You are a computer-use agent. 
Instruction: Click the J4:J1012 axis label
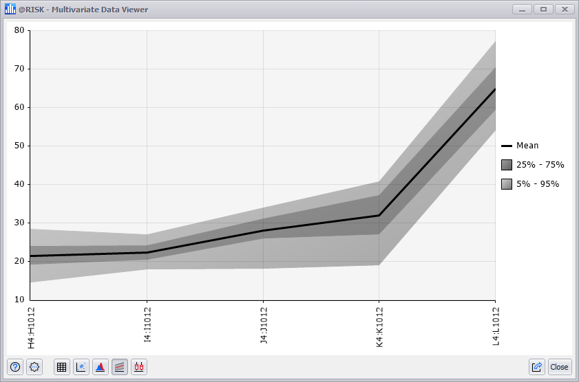(264, 326)
